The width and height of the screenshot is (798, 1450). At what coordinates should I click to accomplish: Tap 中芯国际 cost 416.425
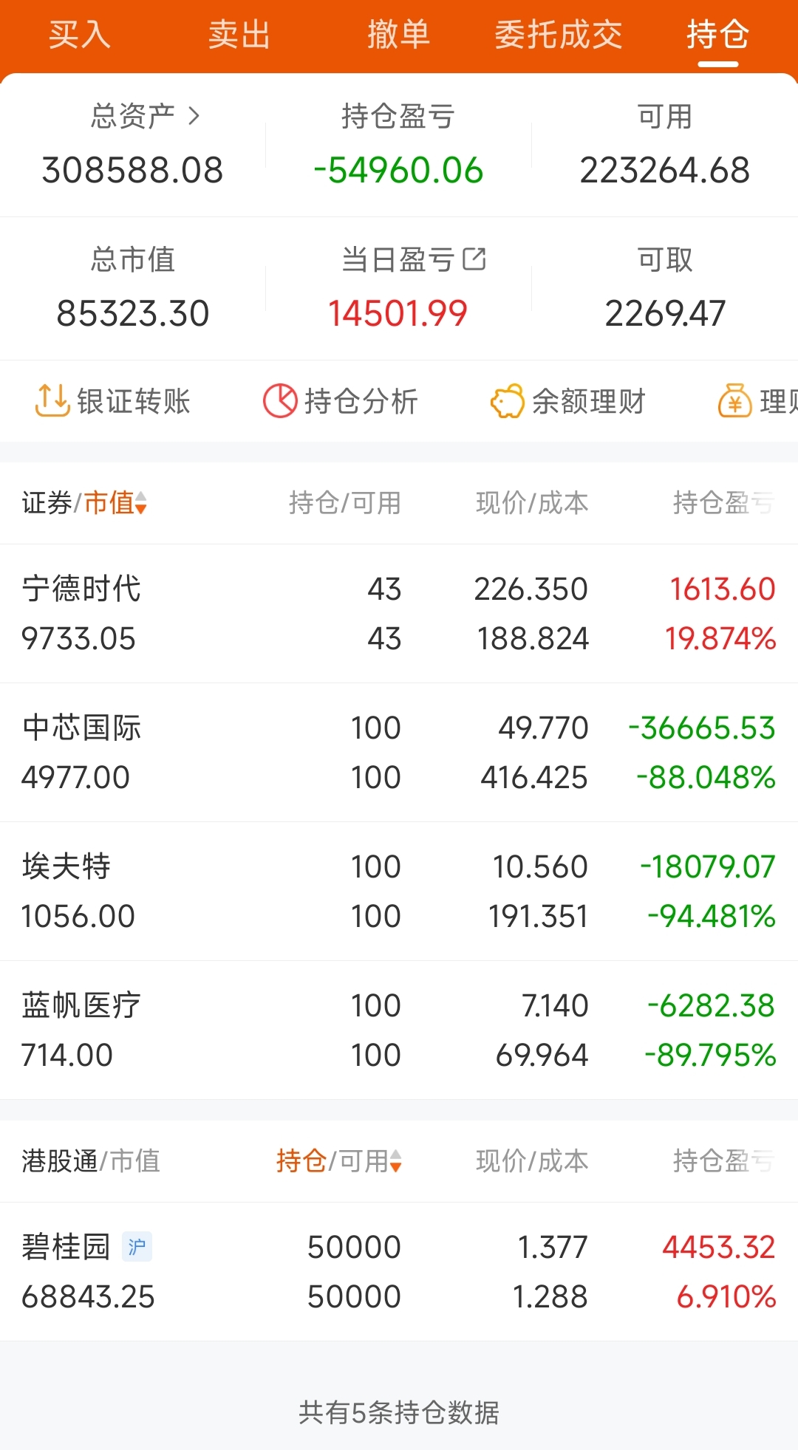tap(534, 778)
